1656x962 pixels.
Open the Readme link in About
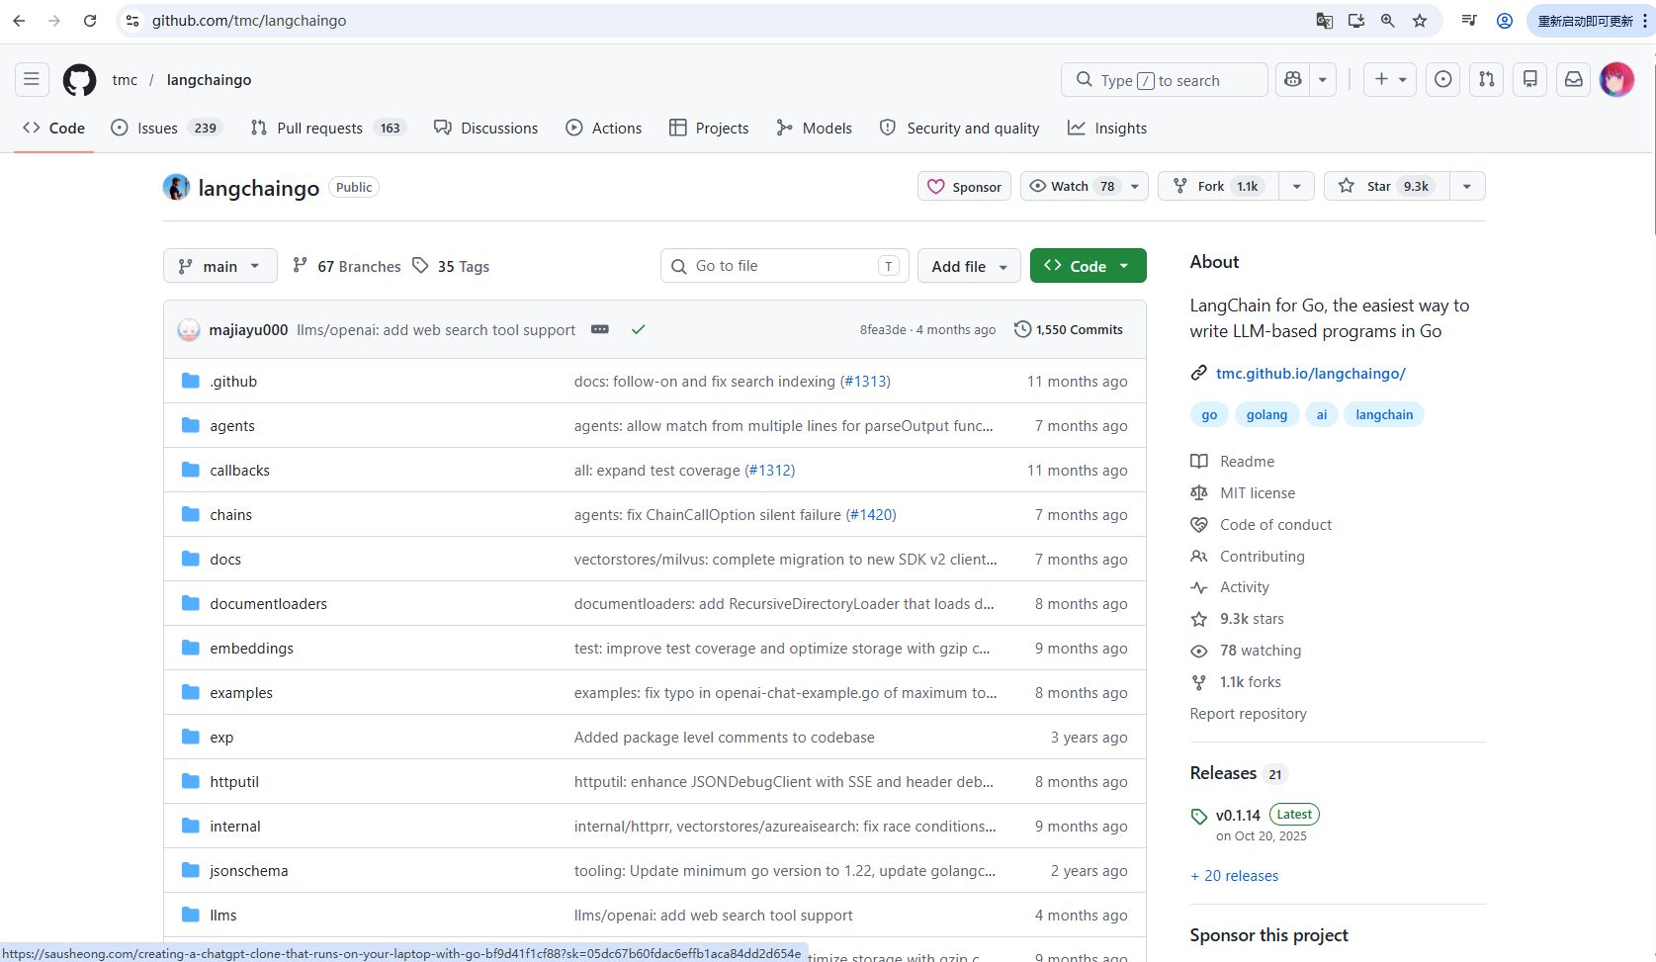point(1247,462)
